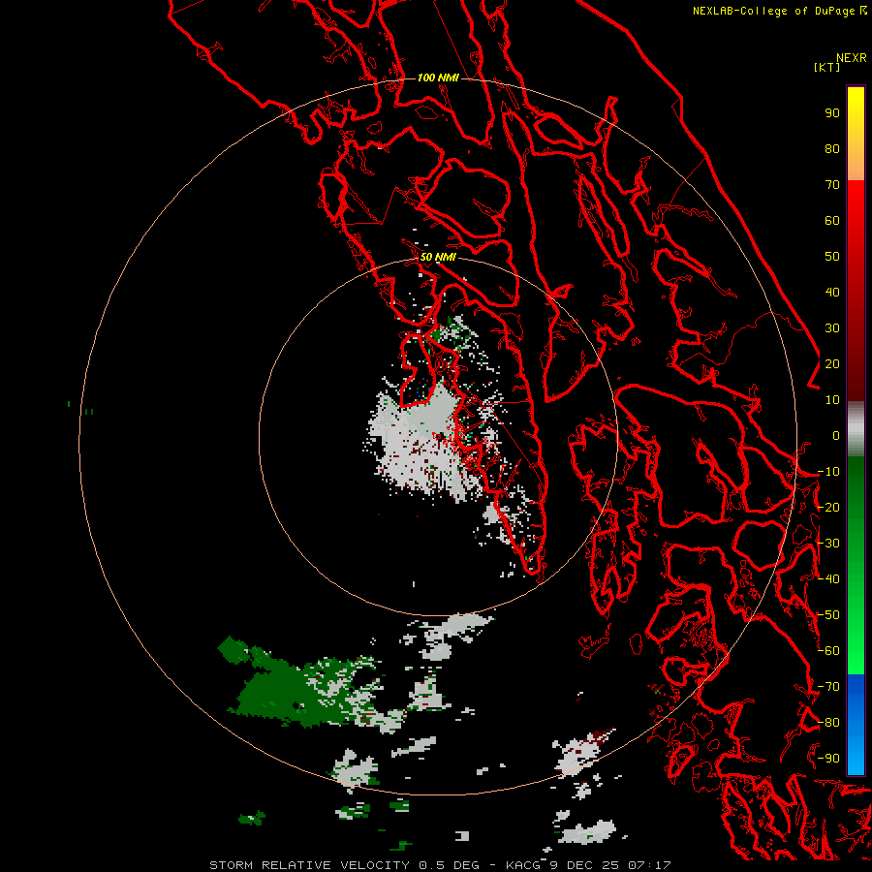Click the [KT] units label
The image size is (872, 872).
point(826,67)
